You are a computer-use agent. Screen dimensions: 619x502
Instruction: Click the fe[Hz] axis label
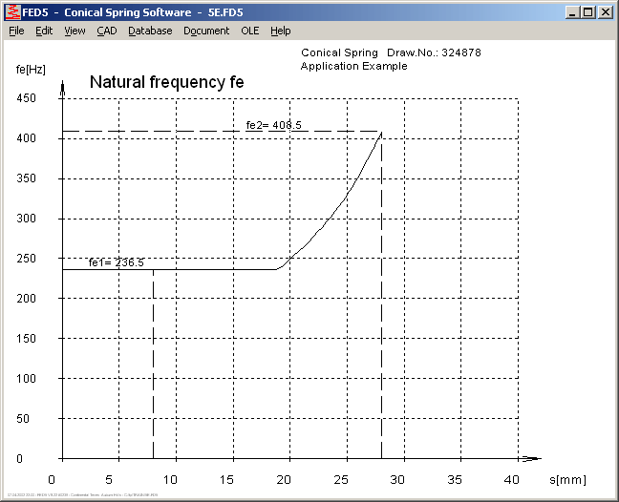32,71
